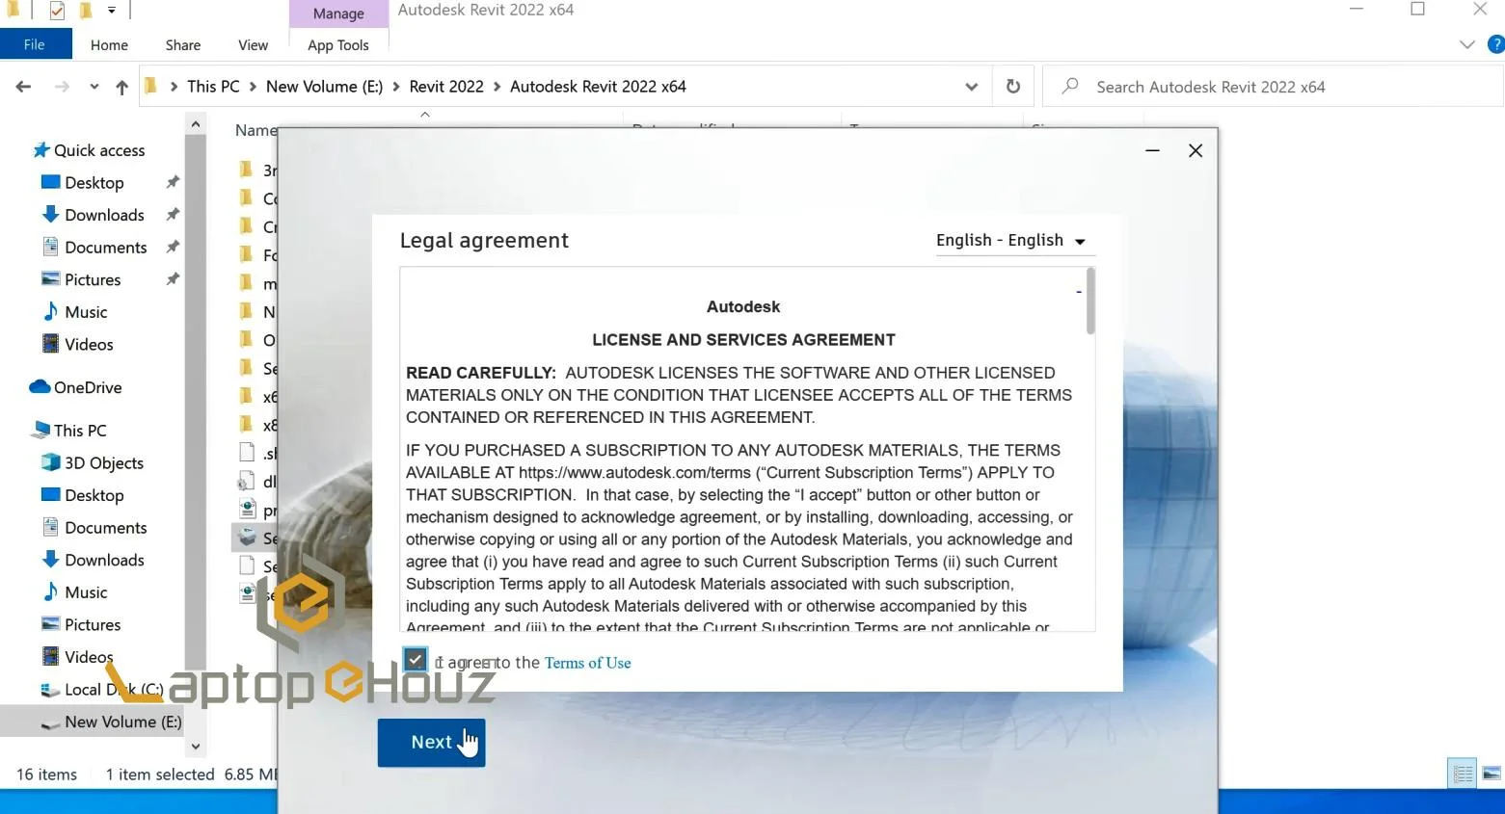Open the recent locations dropdown arrow
Viewport: 1505px width, 814px height.
pos(94,87)
